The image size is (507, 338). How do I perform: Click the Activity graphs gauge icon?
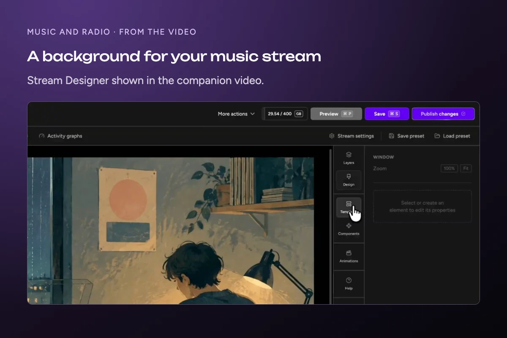(41, 136)
